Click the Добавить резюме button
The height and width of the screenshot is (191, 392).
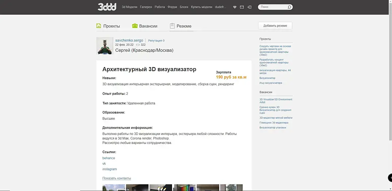[275, 26]
